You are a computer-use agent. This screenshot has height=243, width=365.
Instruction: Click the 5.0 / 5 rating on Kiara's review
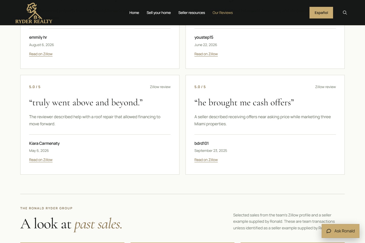coord(35,87)
